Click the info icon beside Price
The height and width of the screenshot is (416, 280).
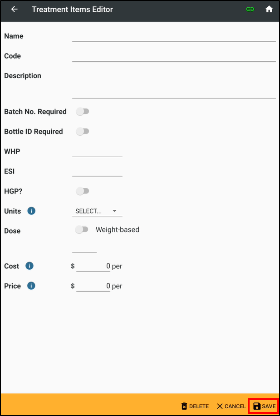click(x=29, y=286)
